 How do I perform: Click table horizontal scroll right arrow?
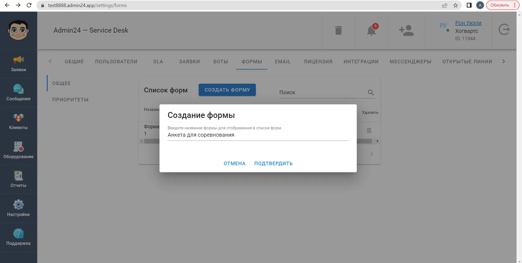pyautogui.click(x=378, y=141)
